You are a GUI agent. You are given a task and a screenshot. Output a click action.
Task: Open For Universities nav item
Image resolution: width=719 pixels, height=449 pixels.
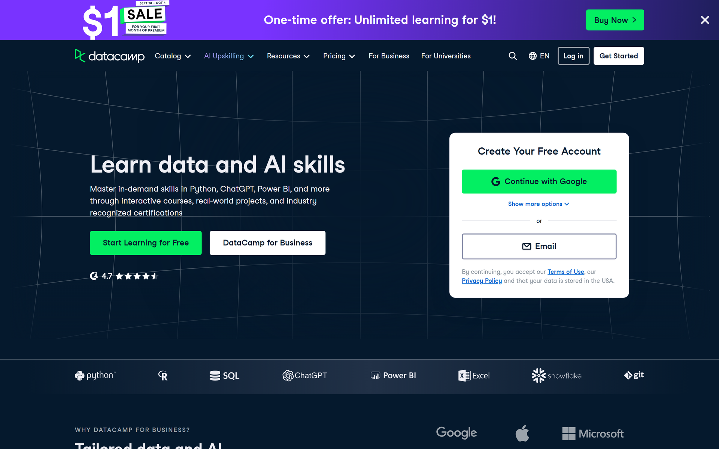446,56
